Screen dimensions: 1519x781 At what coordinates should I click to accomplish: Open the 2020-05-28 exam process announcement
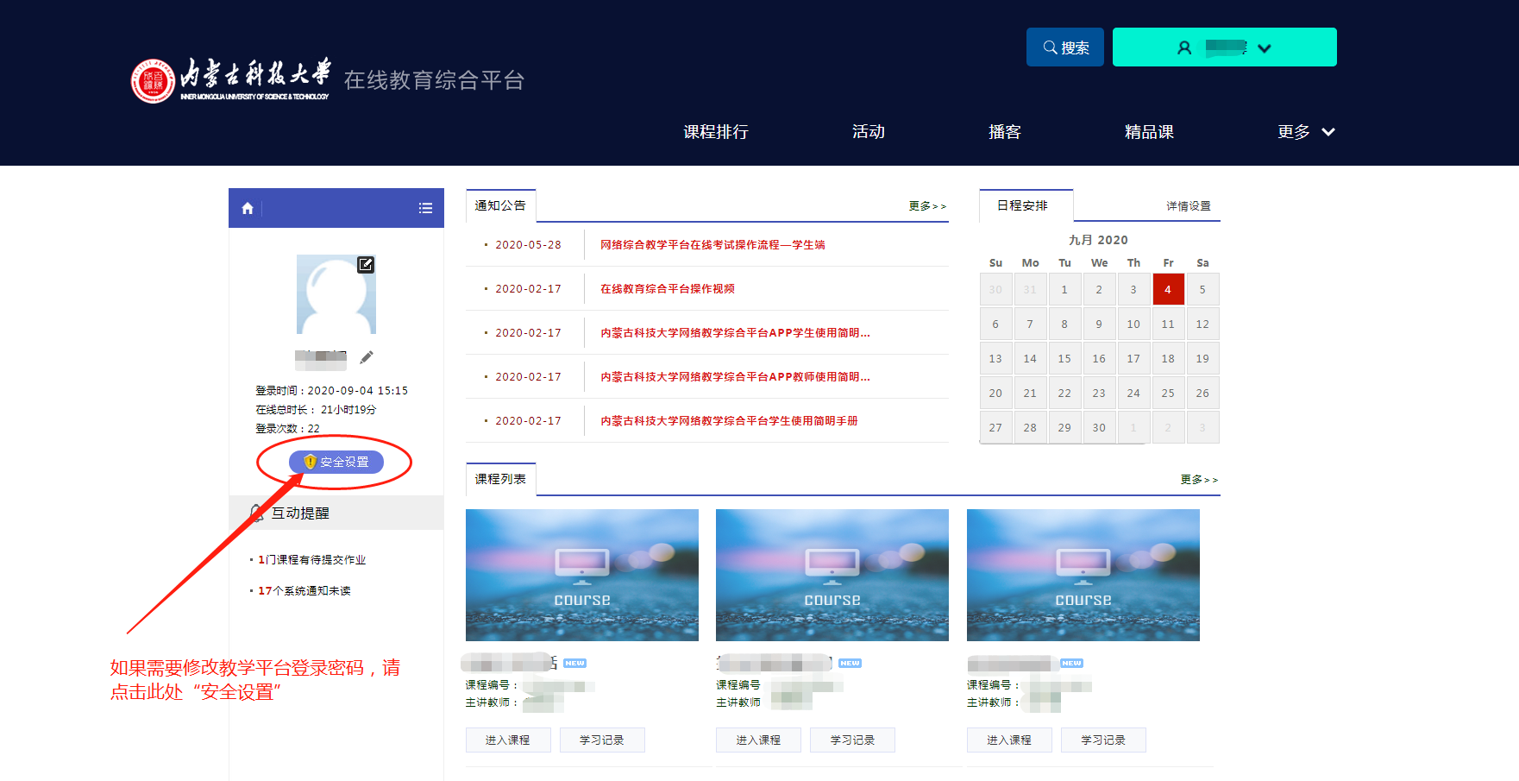coord(712,245)
